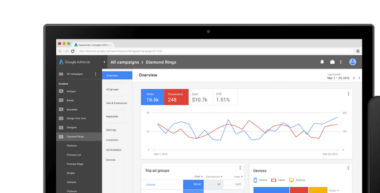This screenshot has height=193, width=380.
Task: Click the 90 conversions cell in Solitaire row
Action: [x=214, y=184]
